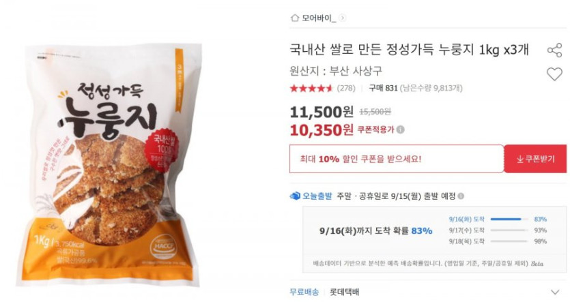Click the 오늘출발 delivery truck icon
This screenshot has width=570, height=302.
(x=295, y=196)
